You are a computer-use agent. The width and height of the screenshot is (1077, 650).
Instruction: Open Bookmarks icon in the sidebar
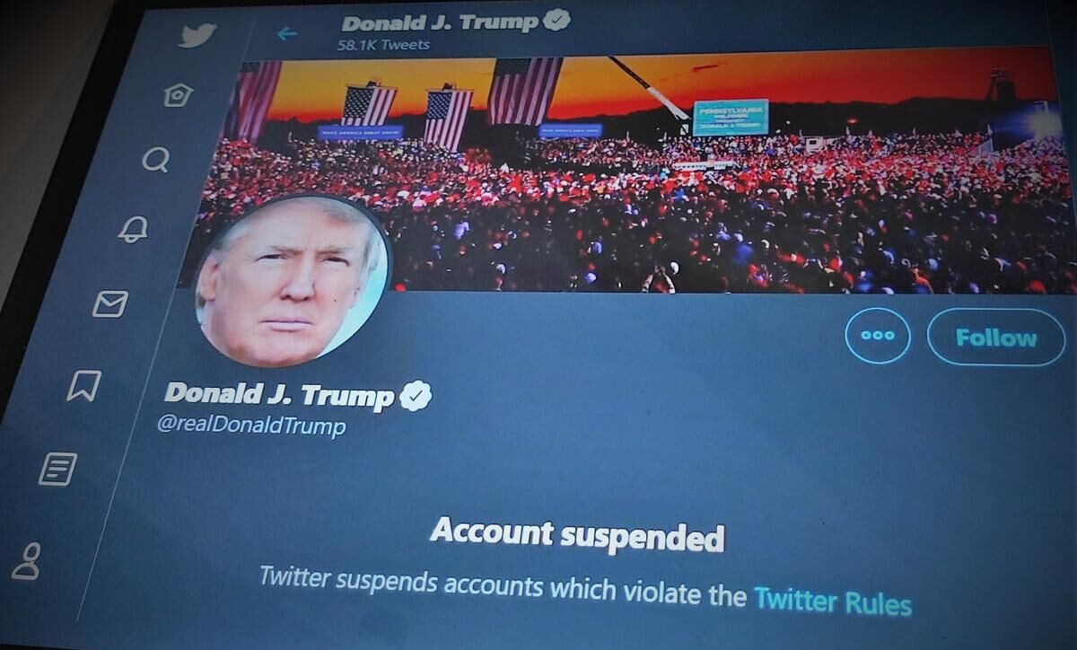(x=83, y=386)
